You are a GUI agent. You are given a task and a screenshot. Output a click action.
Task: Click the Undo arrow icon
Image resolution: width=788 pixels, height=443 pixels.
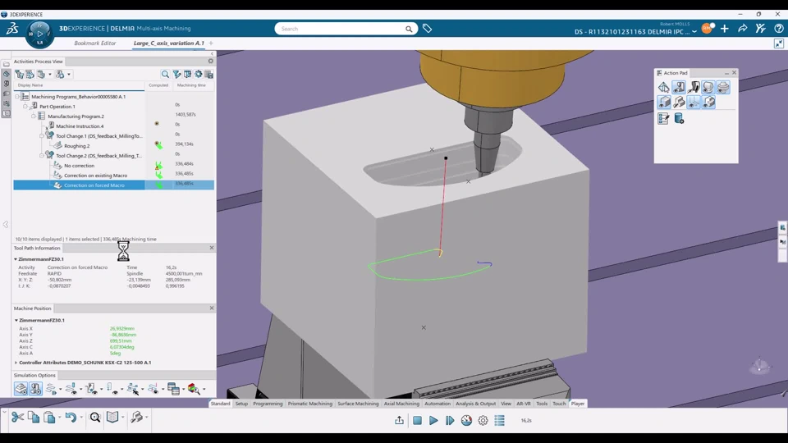pyautogui.click(x=71, y=418)
